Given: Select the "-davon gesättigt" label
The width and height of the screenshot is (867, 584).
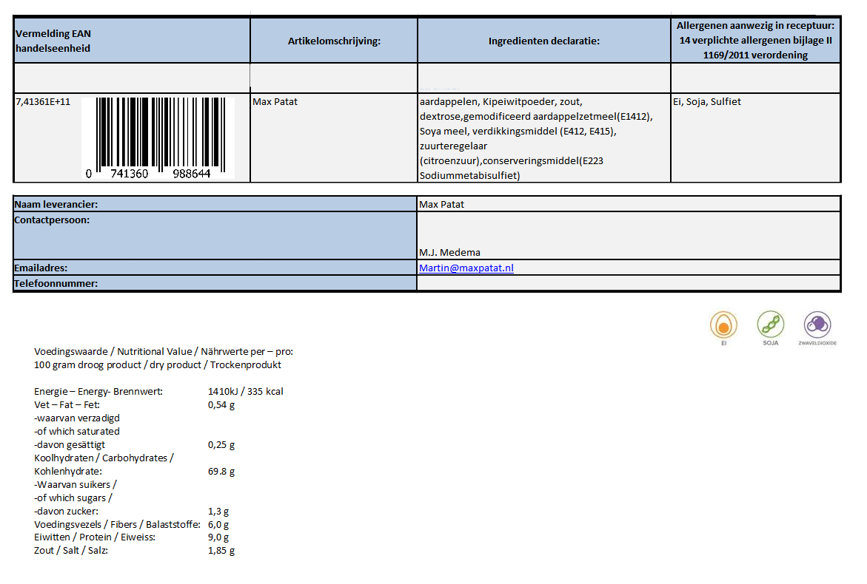Looking at the screenshot, I should [x=70, y=444].
